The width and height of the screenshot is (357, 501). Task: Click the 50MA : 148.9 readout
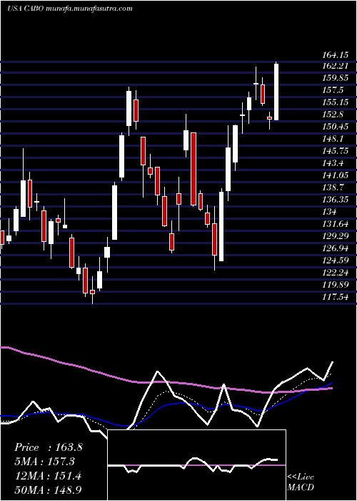point(48,490)
